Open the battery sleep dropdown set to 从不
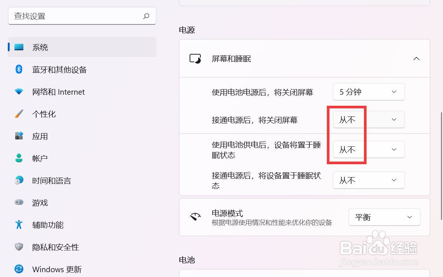Viewport: 443px width, 277px height. [x=368, y=149]
